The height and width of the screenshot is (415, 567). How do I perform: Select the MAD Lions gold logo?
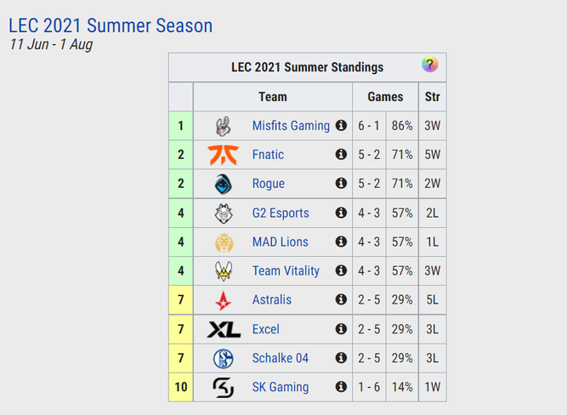point(224,242)
